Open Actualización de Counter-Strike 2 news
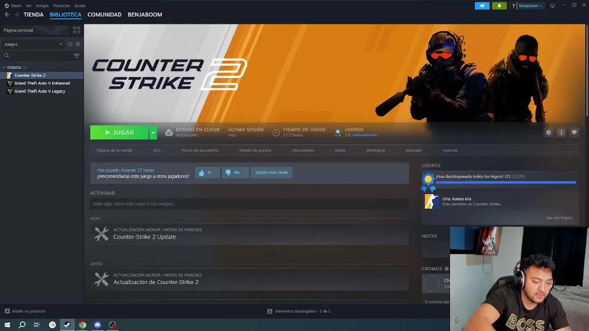 (x=249, y=279)
